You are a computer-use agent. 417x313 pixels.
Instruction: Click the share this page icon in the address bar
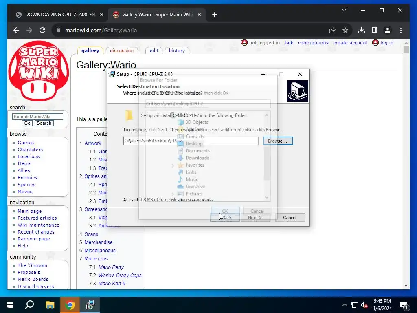pyautogui.click(x=332, y=30)
